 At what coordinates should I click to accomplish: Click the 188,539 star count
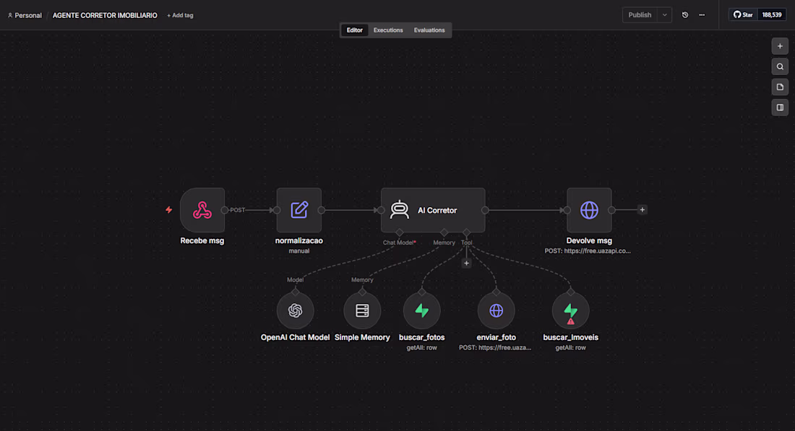coord(772,14)
